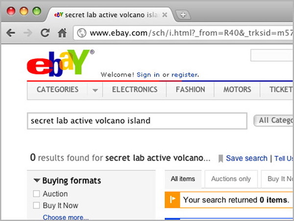Open the Electronics menu

pos(135,89)
